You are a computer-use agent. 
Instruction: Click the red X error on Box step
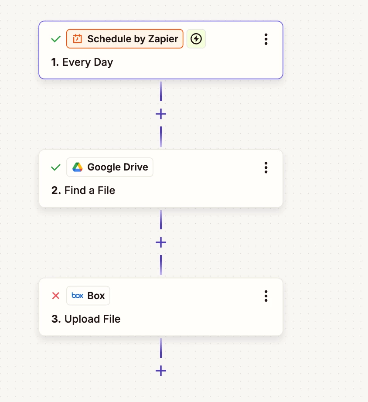pos(56,296)
